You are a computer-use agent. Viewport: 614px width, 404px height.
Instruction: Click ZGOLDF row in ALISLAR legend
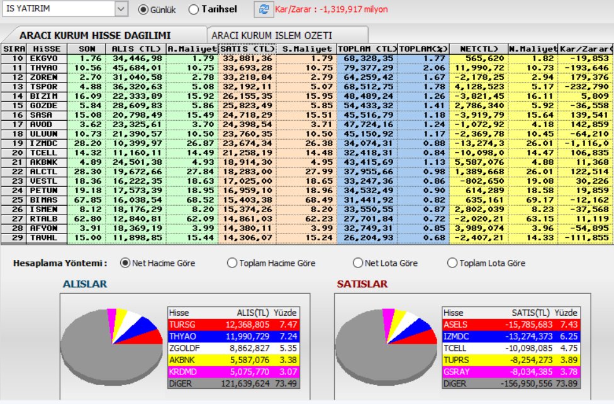point(234,348)
